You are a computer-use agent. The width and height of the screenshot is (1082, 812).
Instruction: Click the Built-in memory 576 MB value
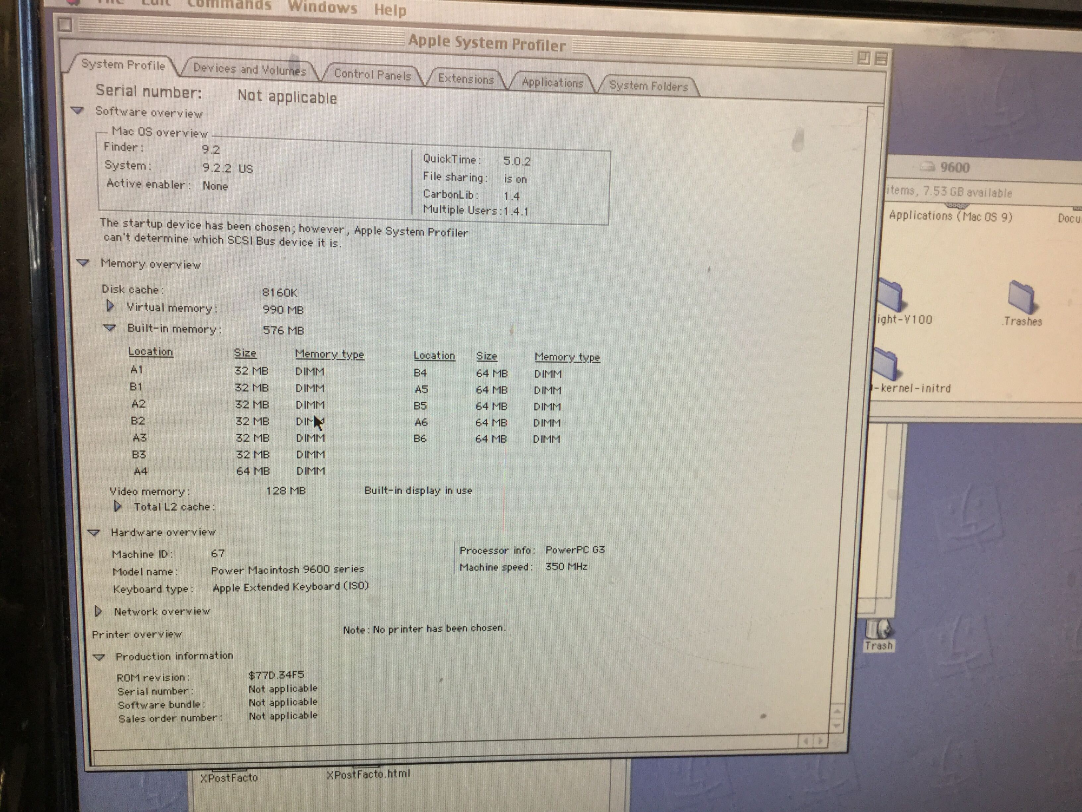coord(283,330)
